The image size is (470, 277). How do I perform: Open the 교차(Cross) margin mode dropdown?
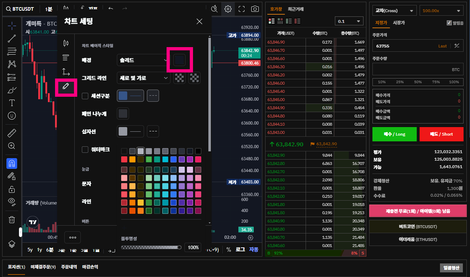[395, 11]
